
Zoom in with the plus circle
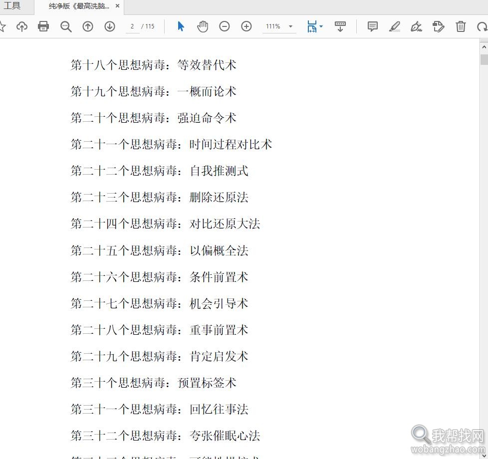pyautogui.click(x=246, y=26)
